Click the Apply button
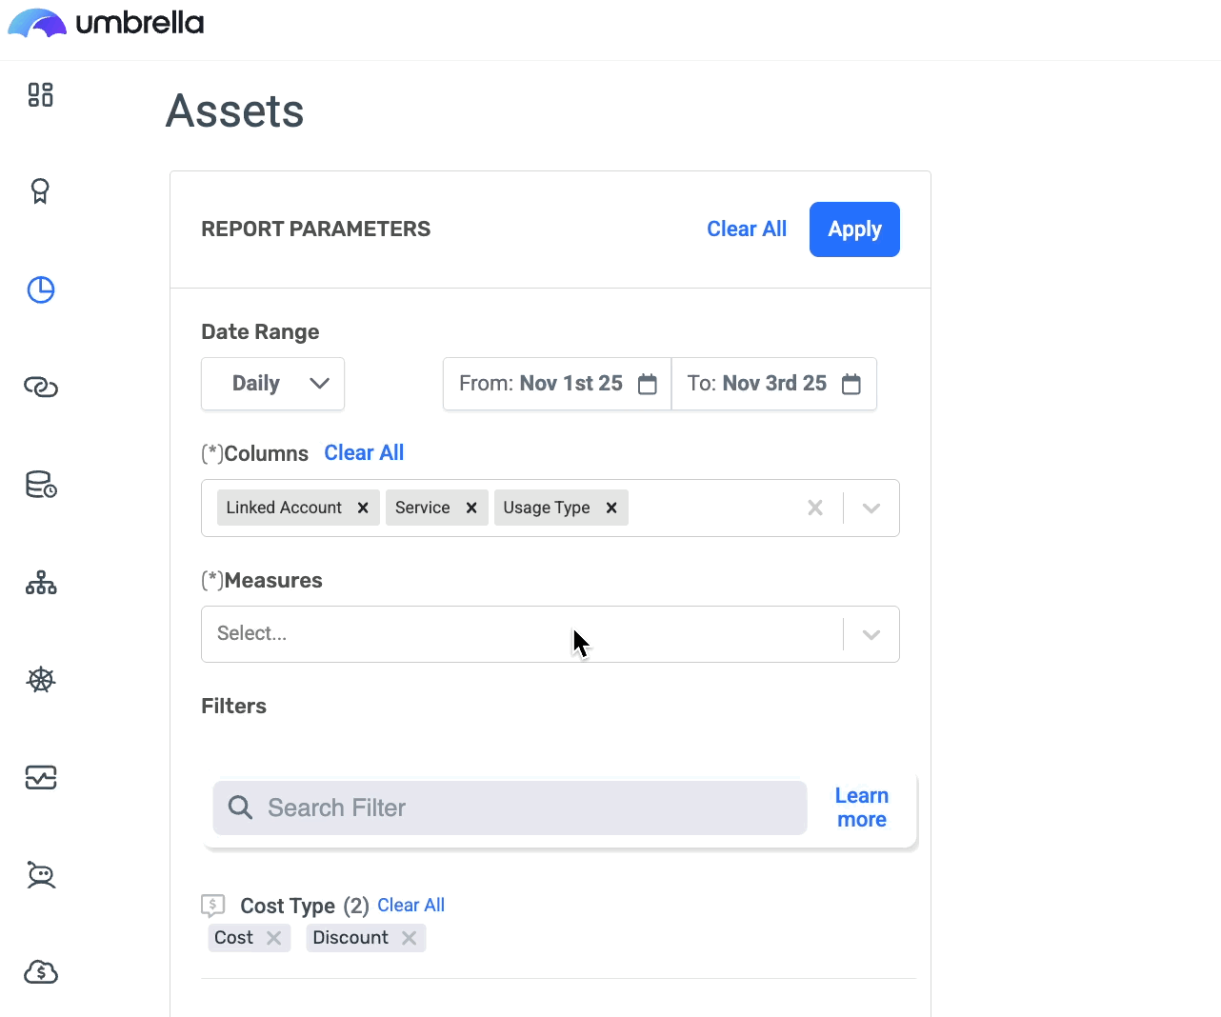Viewport: 1221px width, 1017px height. tap(854, 229)
